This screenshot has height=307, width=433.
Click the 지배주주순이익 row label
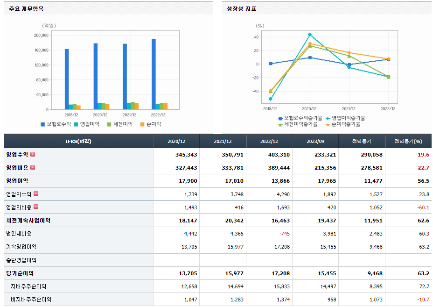point(28,286)
